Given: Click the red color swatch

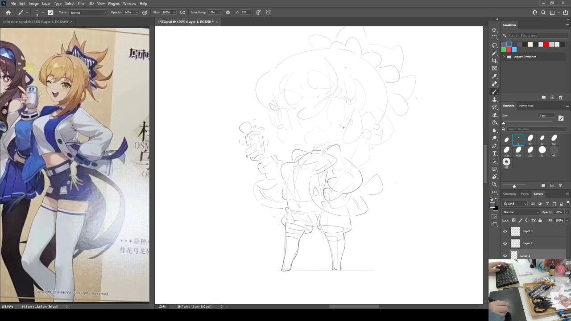Looking at the screenshot, I should pos(546,44).
